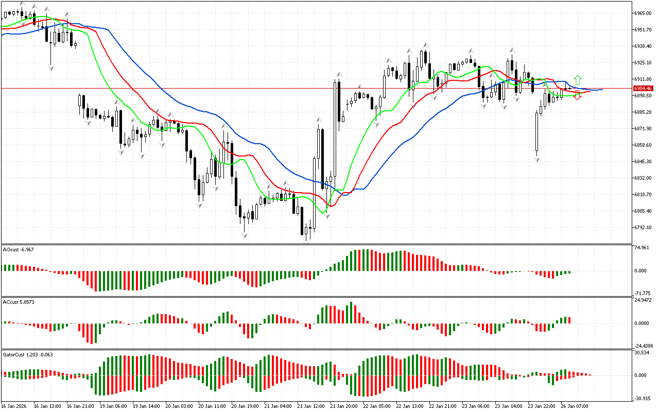This screenshot has width=659, height=412.
Task: Click the 24.9472 AC scale value
Action: 644,299
